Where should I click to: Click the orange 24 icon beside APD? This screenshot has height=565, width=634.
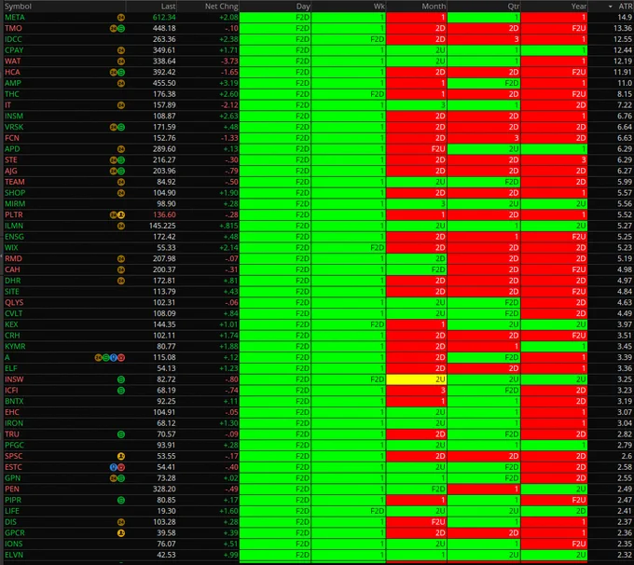point(121,149)
